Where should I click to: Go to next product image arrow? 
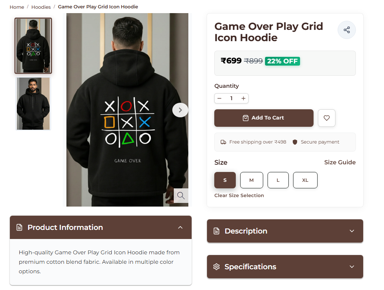(180, 110)
